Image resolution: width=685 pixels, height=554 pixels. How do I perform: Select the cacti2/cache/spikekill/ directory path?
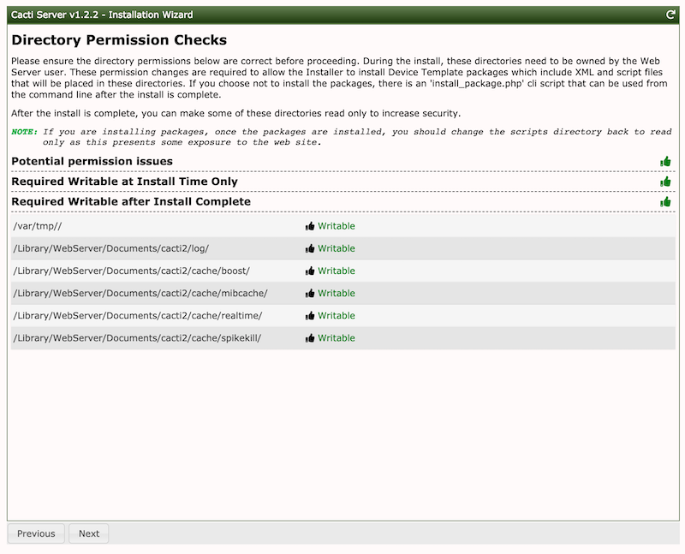coord(137,337)
